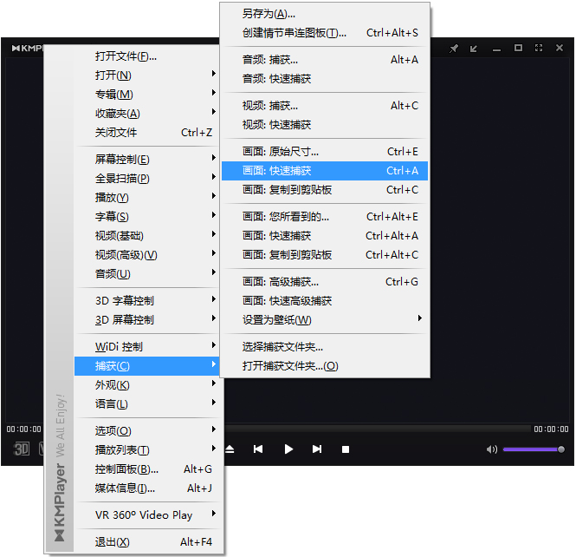Click the playback seek bar
Image resolution: width=576 pixels, height=557 pixels.
379,429
